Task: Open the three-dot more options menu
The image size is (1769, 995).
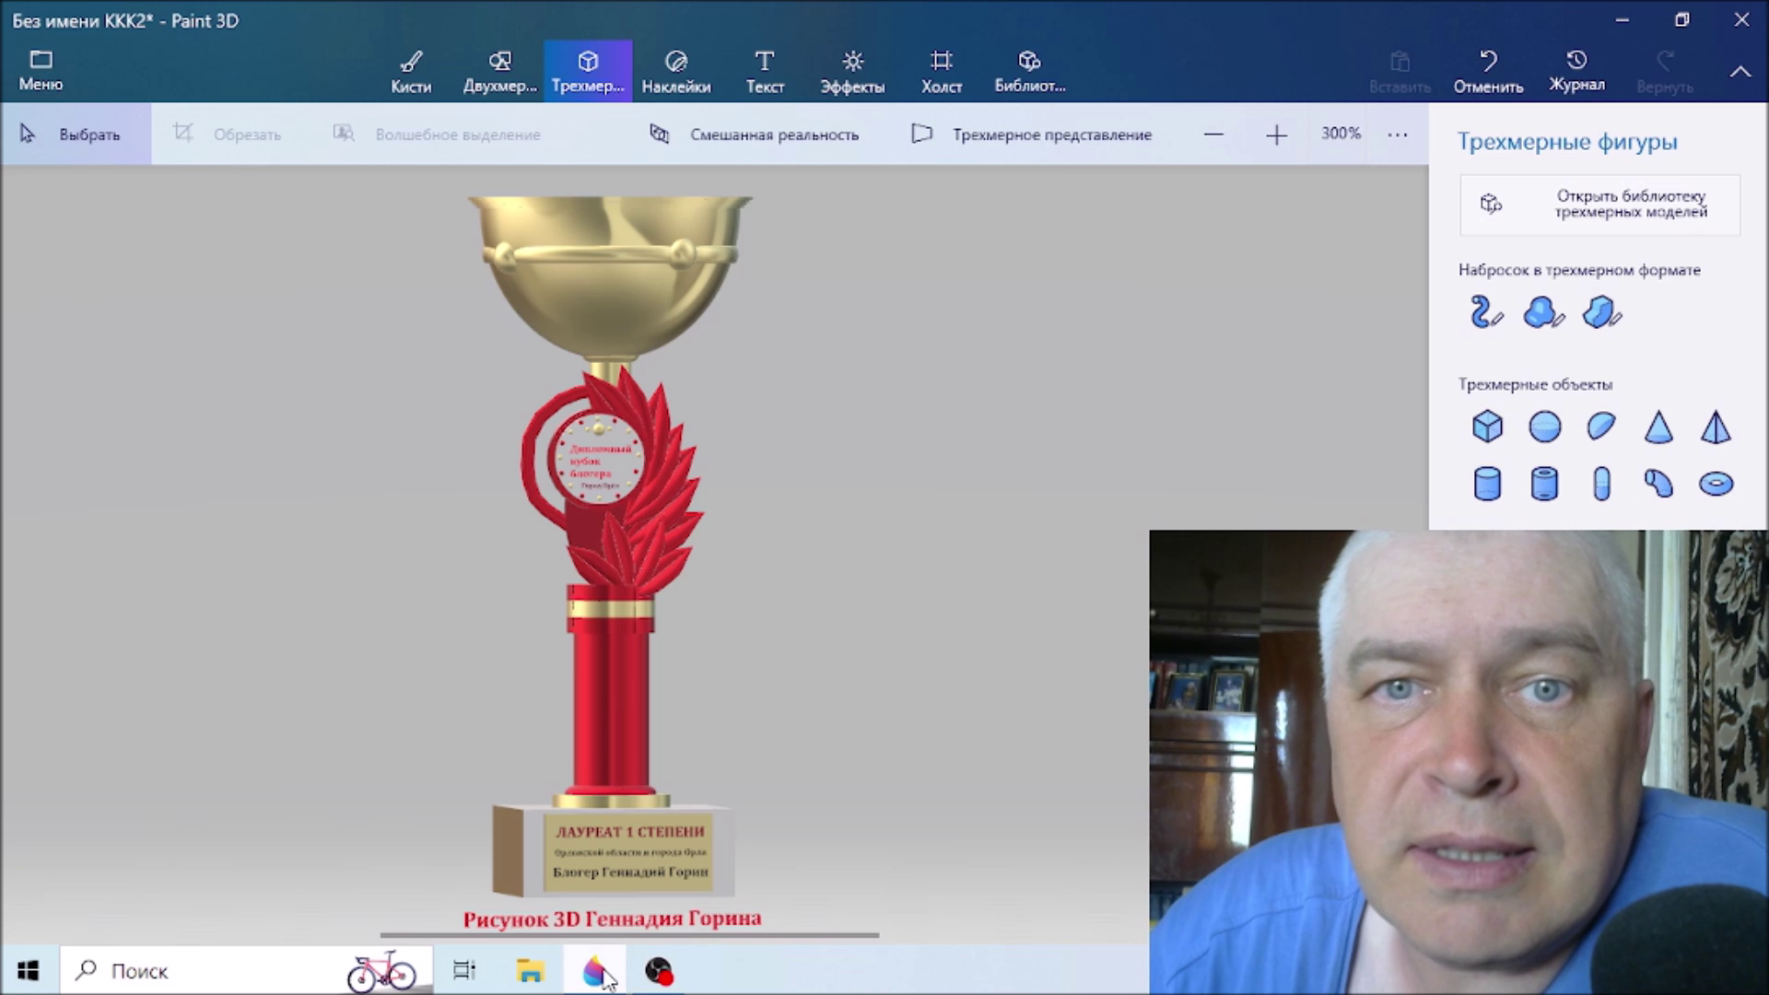Action: (x=1397, y=135)
